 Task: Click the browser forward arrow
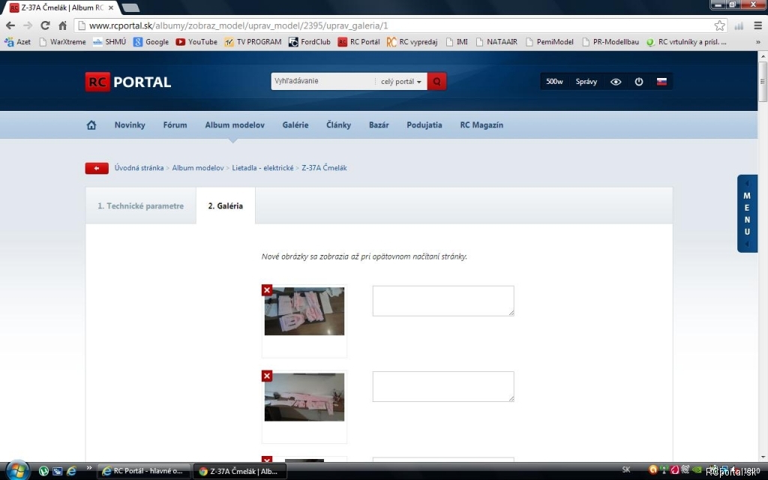tap(28, 25)
